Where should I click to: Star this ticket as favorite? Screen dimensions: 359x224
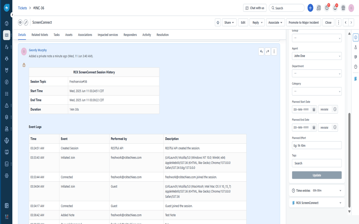(218, 23)
